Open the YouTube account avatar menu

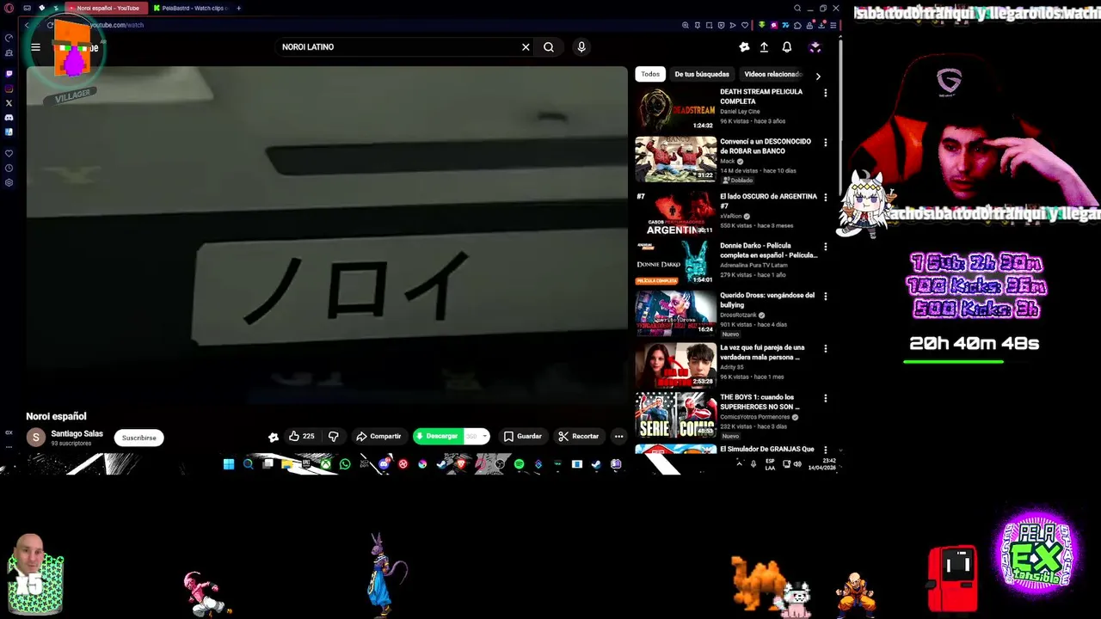[815, 47]
